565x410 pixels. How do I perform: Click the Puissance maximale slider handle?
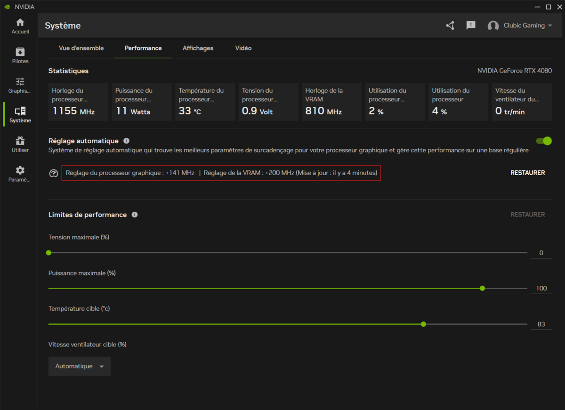(482, 288)
